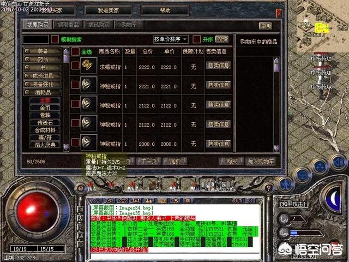349x262 pixels.
Task: Click the magnifier icon in chat toolbar
Action: 175,201
